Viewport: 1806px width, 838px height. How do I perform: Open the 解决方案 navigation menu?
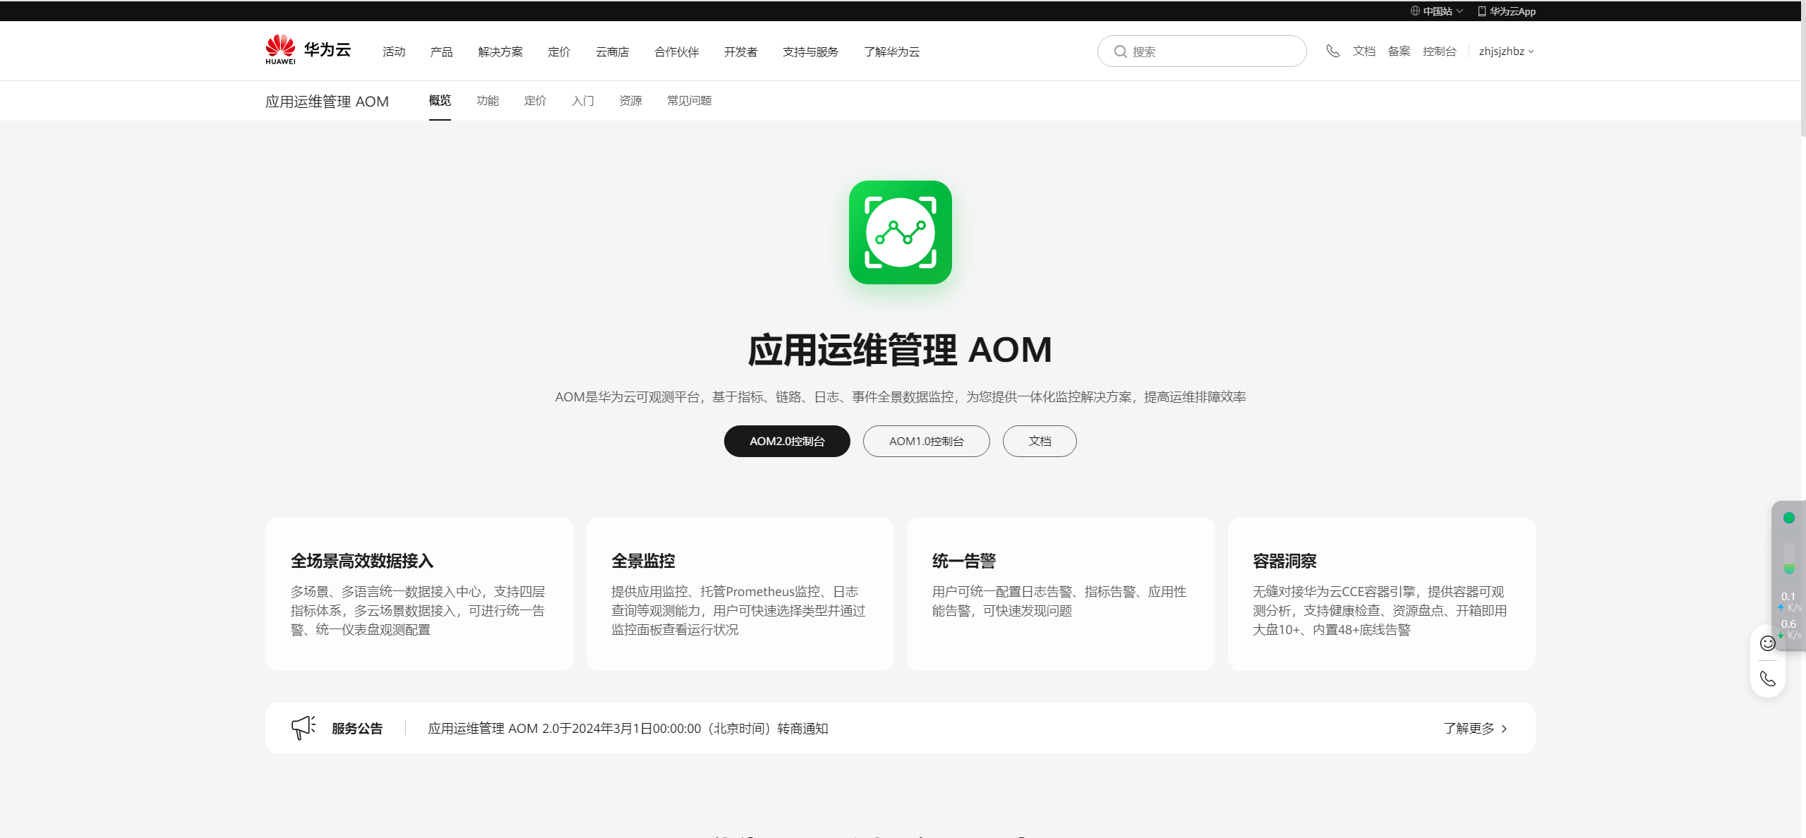coord(500,51)
